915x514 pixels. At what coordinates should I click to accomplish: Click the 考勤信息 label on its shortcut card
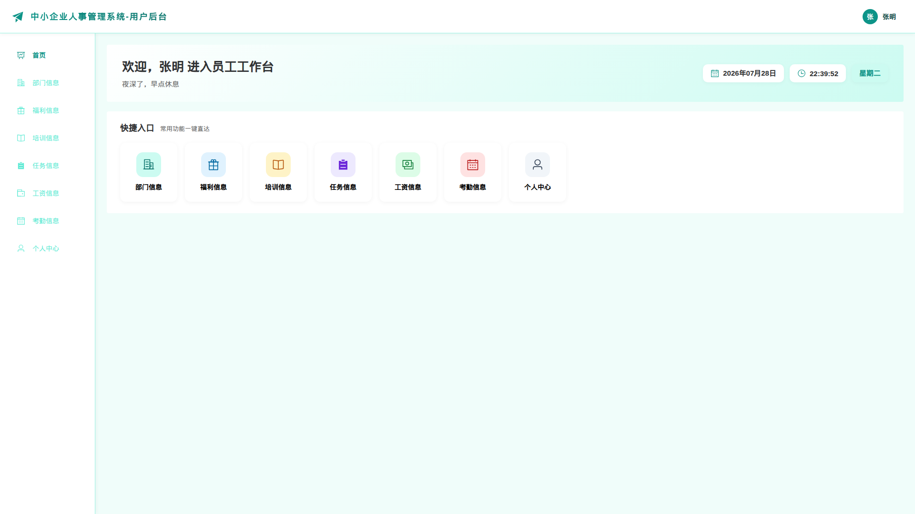473,187
